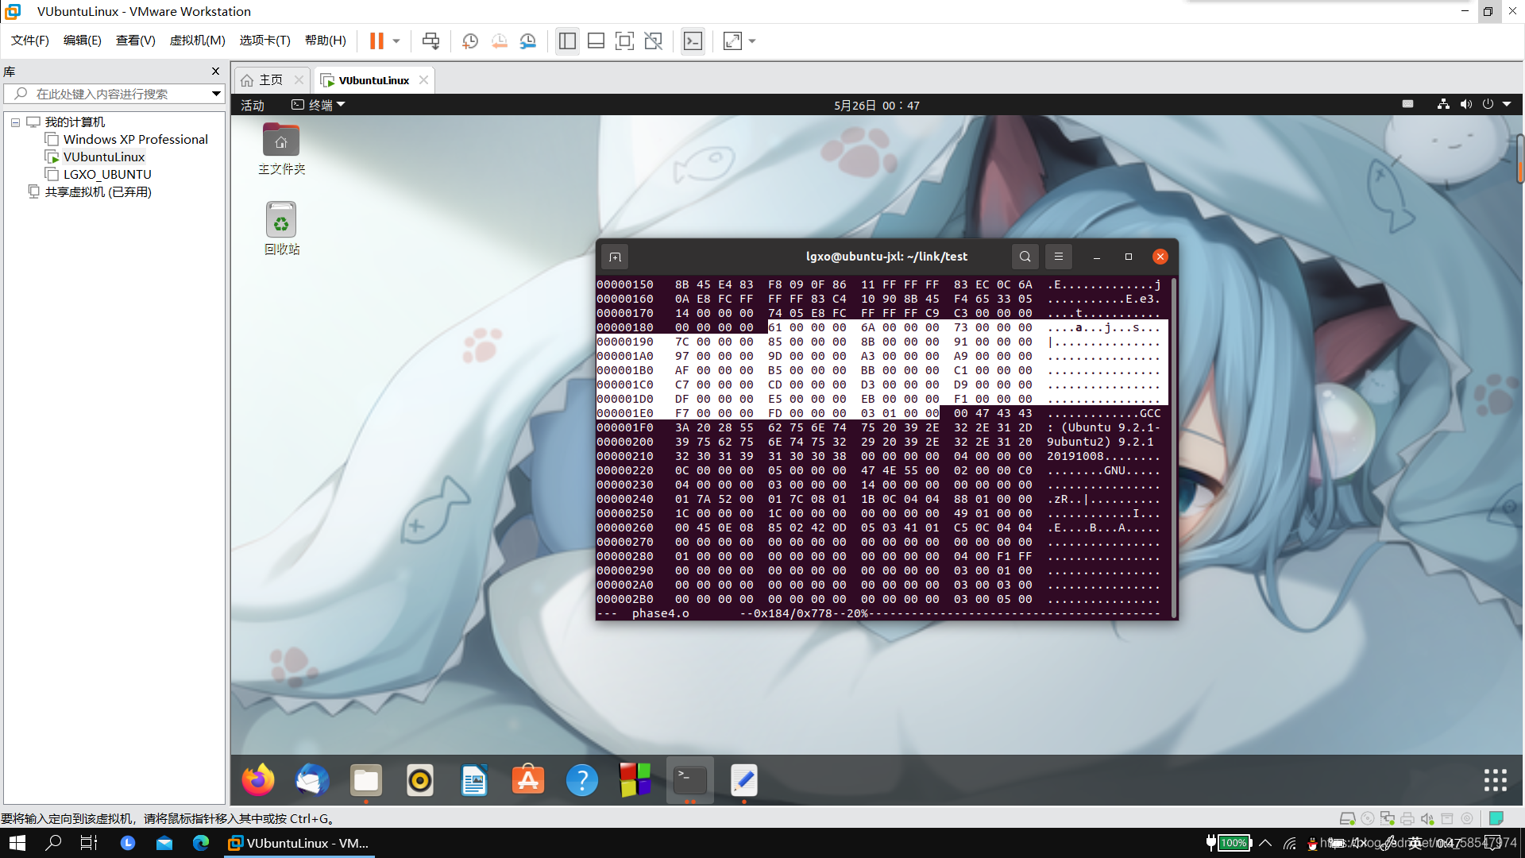Viewport: 1525px width, 858px height.
Task: Open LibreOffice Writer from the dock
Action: (x=474, y=780)
